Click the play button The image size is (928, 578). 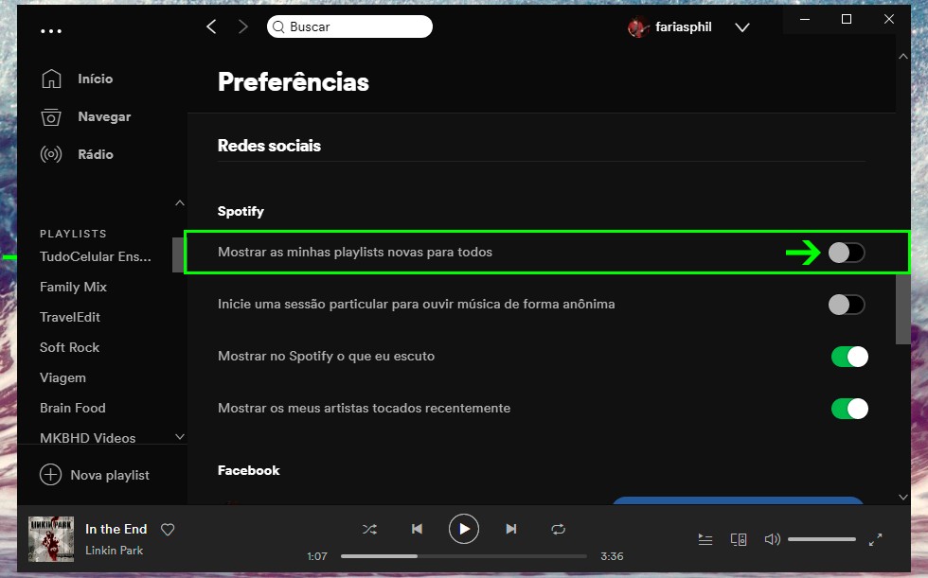click(x=464, y=529)
